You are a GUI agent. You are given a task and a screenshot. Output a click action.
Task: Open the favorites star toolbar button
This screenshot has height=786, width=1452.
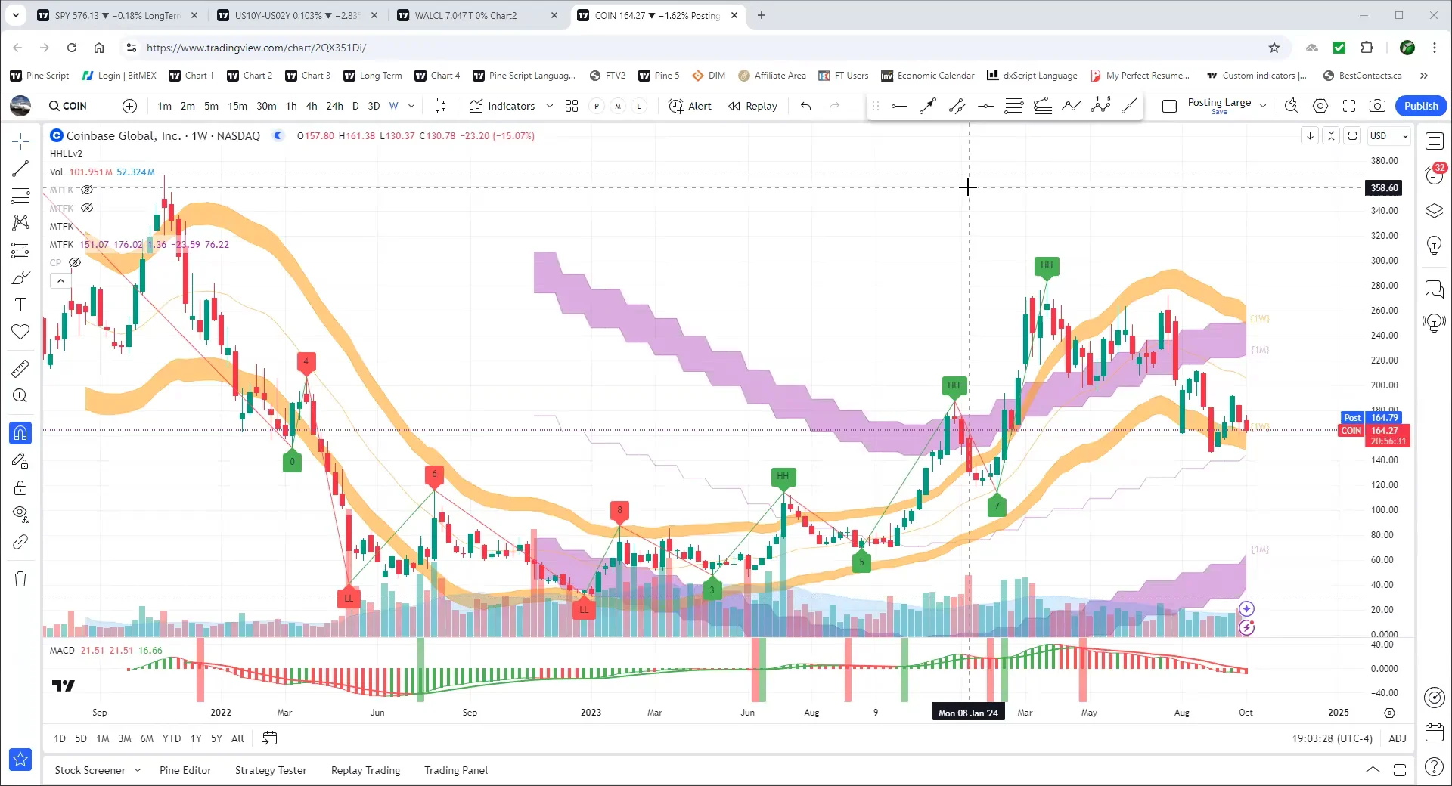20,760
